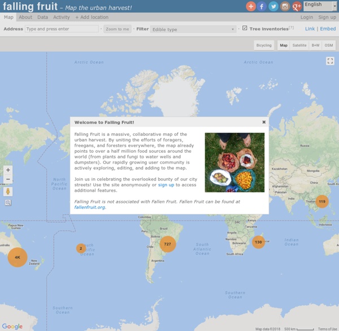
Task: Click the Google logo on map
Action: (12, 326)
